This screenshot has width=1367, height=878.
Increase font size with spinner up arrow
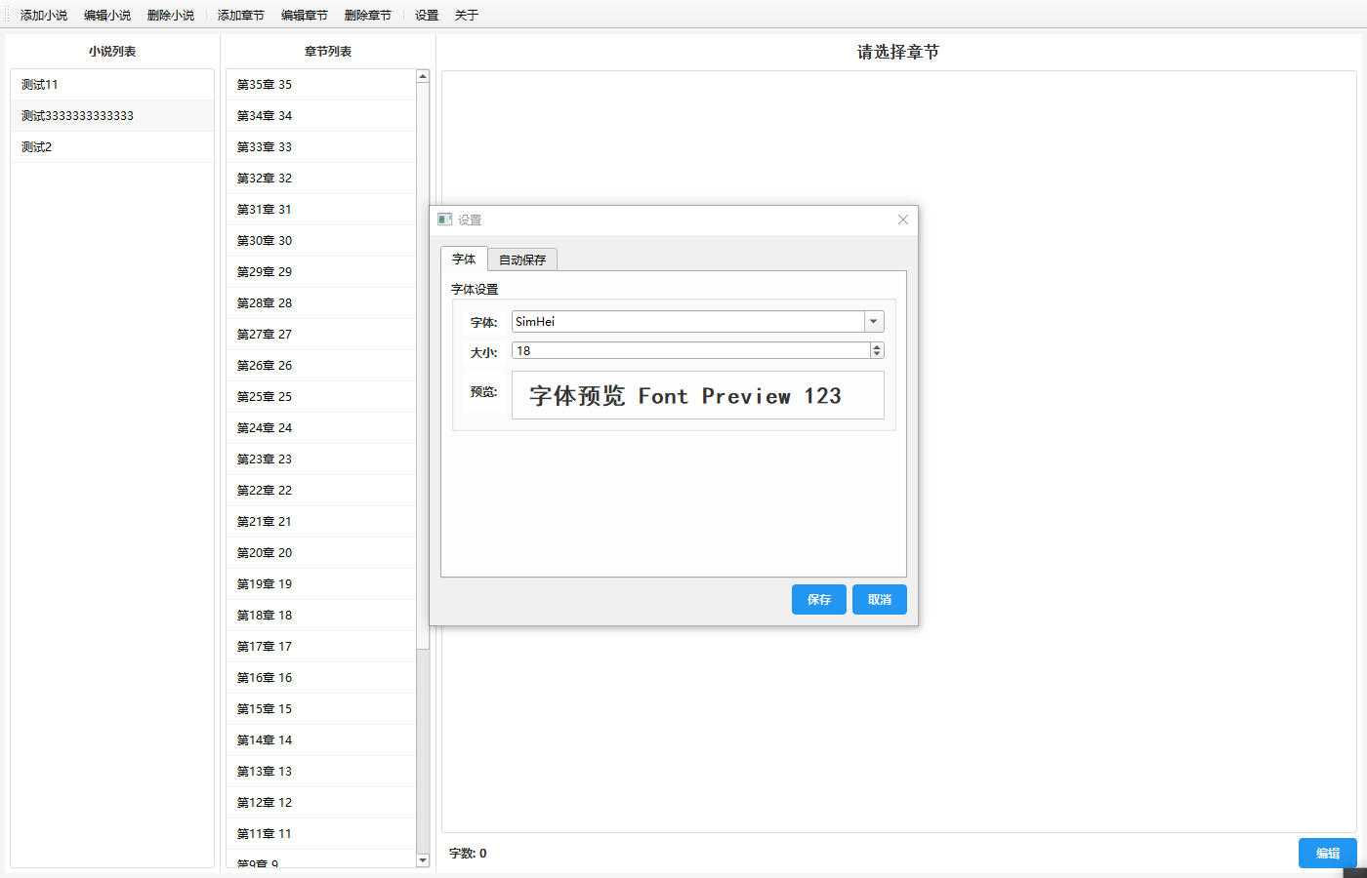point(876,346)
